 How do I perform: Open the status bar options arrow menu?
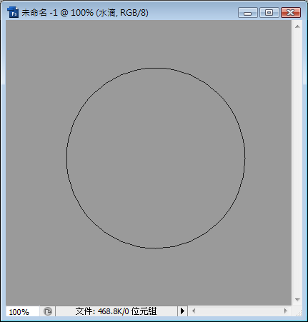click(182, 311)
